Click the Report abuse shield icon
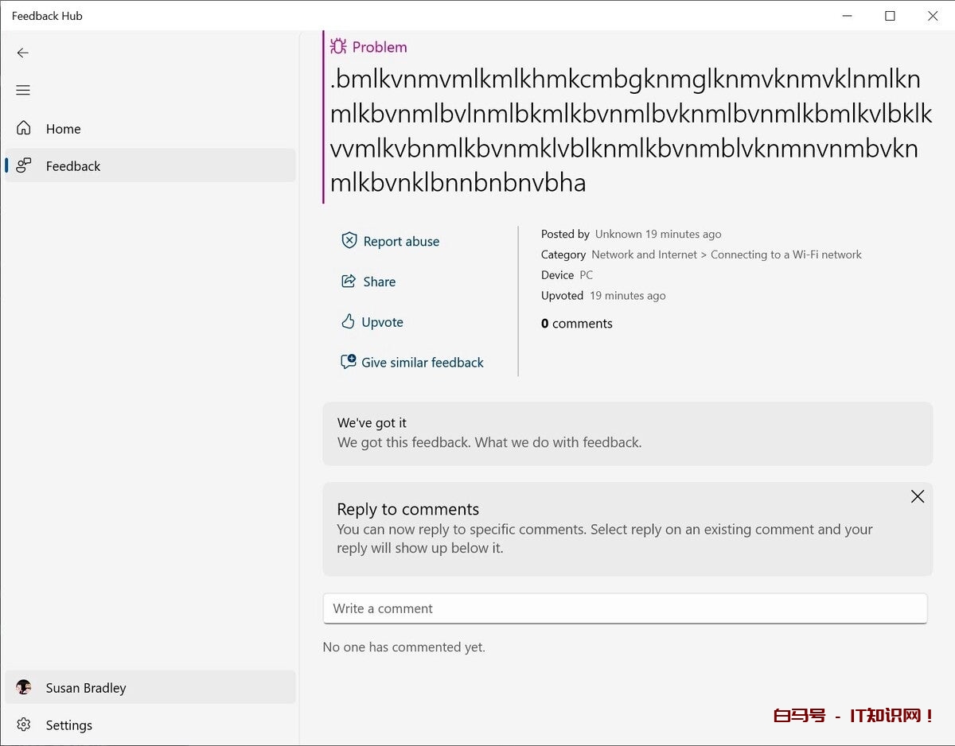This screenshot has width=955, height=746. pos(349,240)
